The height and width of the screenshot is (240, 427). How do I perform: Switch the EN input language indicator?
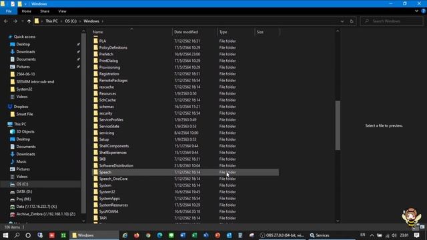coord(362,235)
